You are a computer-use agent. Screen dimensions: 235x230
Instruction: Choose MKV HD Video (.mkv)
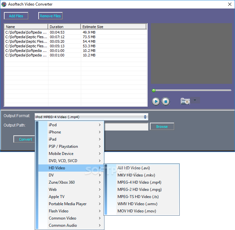(x=143, y=175)
